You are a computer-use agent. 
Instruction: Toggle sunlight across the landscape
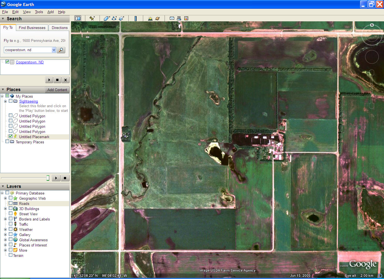pos(150,18)
